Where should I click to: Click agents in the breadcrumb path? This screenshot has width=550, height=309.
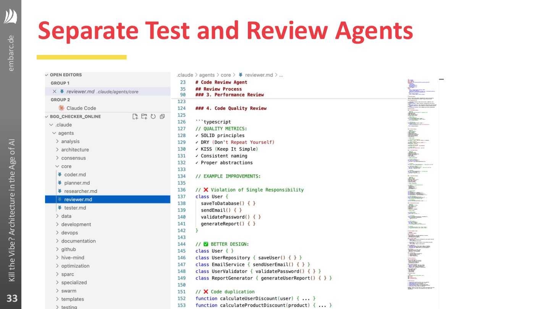[x=207, y=75]
